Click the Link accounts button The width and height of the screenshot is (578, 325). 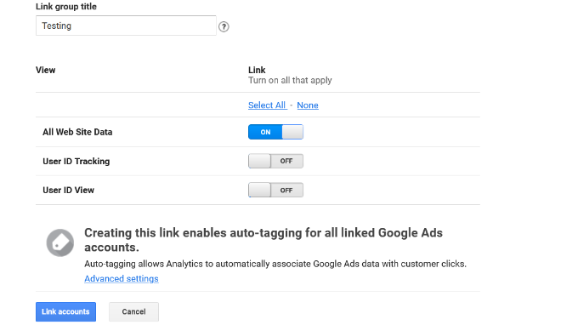coord(65,311)
